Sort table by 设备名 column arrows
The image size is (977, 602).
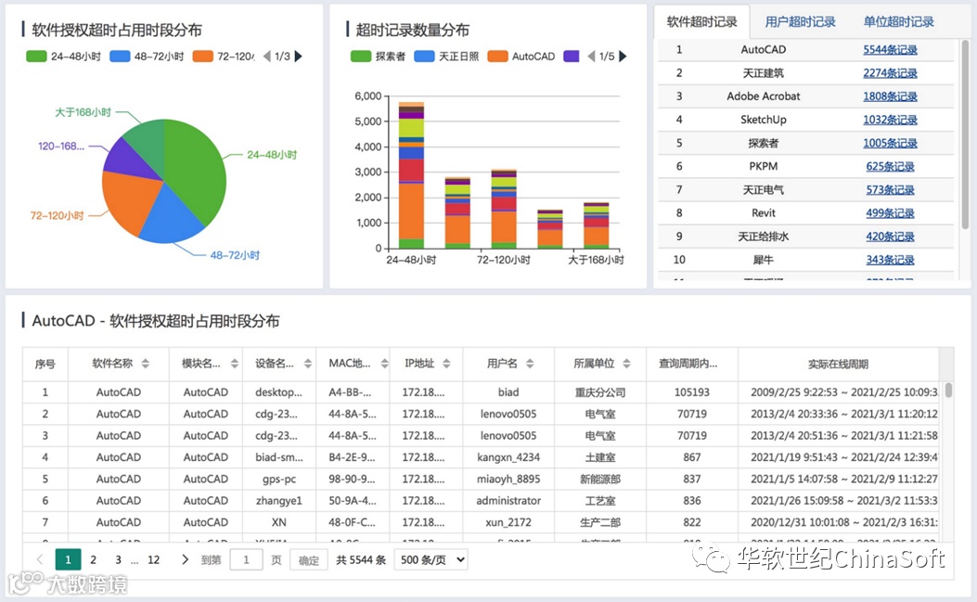(x=308, y=364)
